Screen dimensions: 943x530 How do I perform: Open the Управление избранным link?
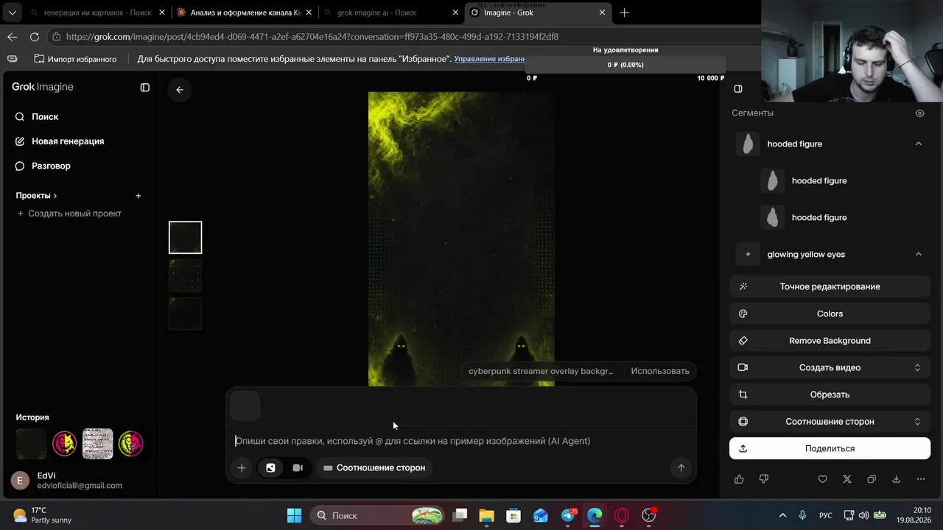(490, 59)
